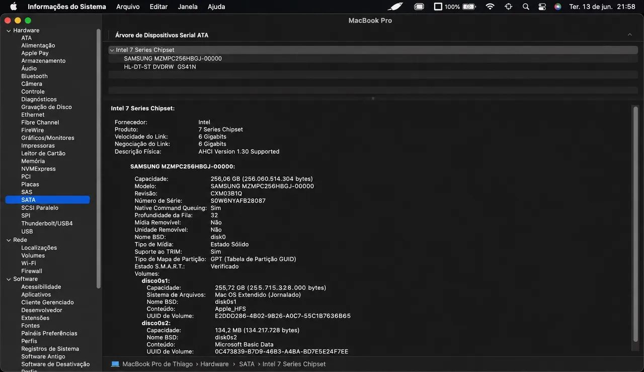Collapse the Rede section in sidebar
This screenshot has width=644, height=372.
[x=9, y=240]
